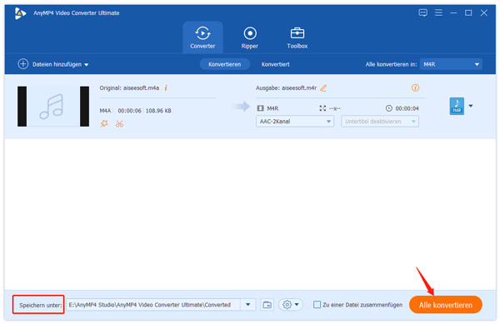Open the edit effects star icon

(x=104, y=123)
